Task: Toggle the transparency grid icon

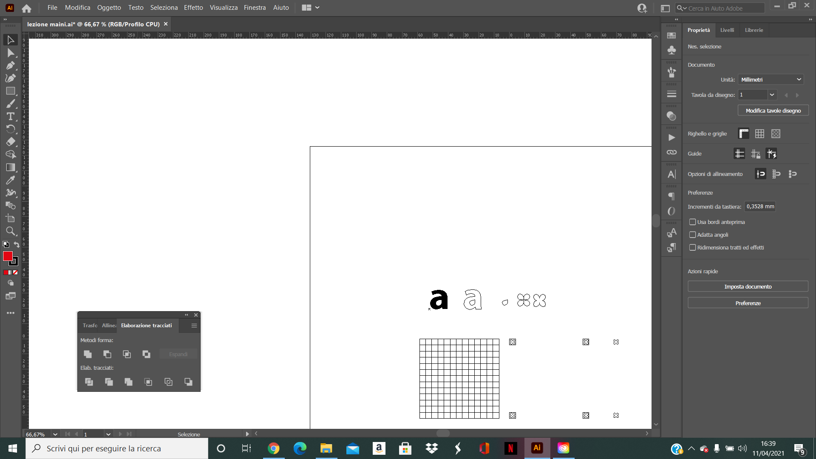Action: [776, 134]
